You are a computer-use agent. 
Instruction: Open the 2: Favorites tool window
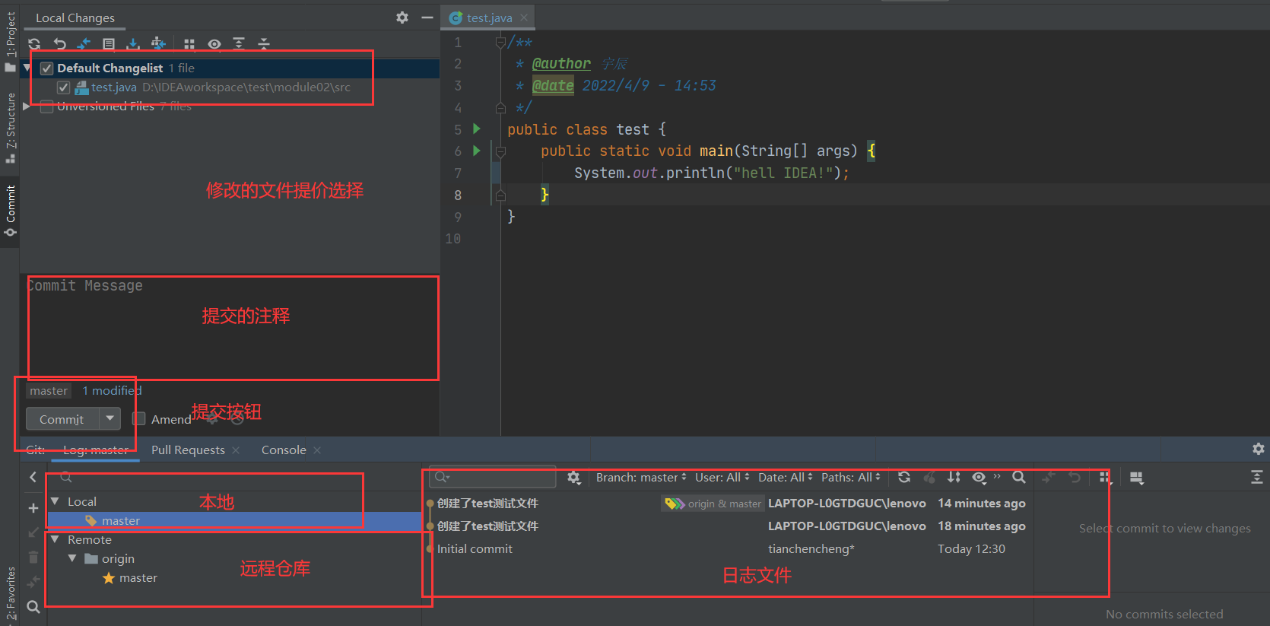coord(10,594)
